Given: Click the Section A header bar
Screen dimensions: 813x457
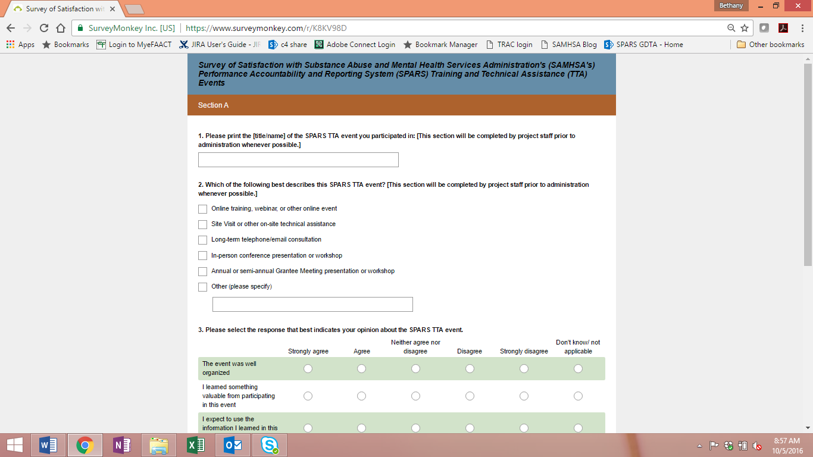Looking at the screenshot, I should tap(402, 105).
